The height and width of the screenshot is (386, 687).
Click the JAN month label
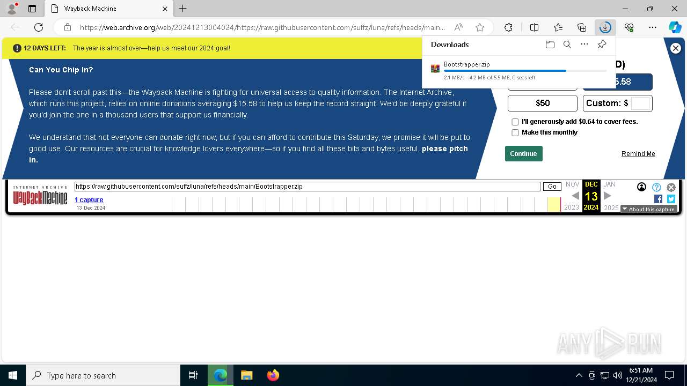pyautogui.click(x=609, y=184)
